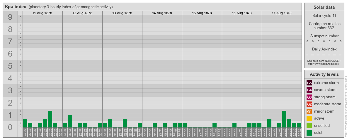
Task: Click the Solar data panel heading
Action: [324, 7]
